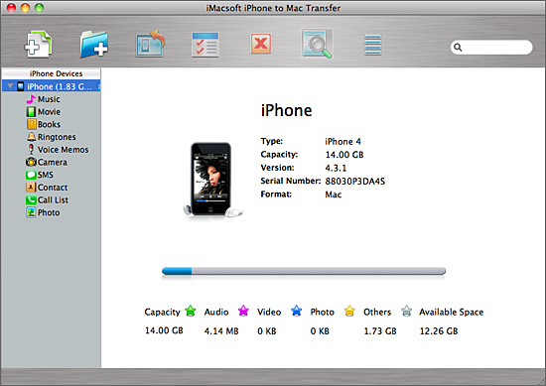Open the Photo category

click(x=43, y=212)
